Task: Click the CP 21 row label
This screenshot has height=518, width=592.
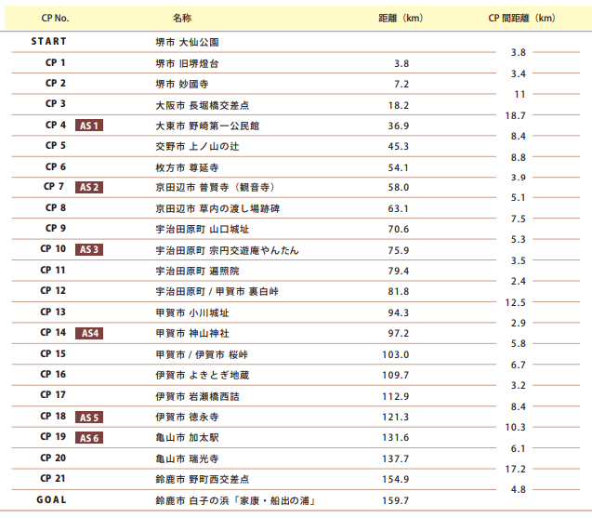Action: point(55,479)
